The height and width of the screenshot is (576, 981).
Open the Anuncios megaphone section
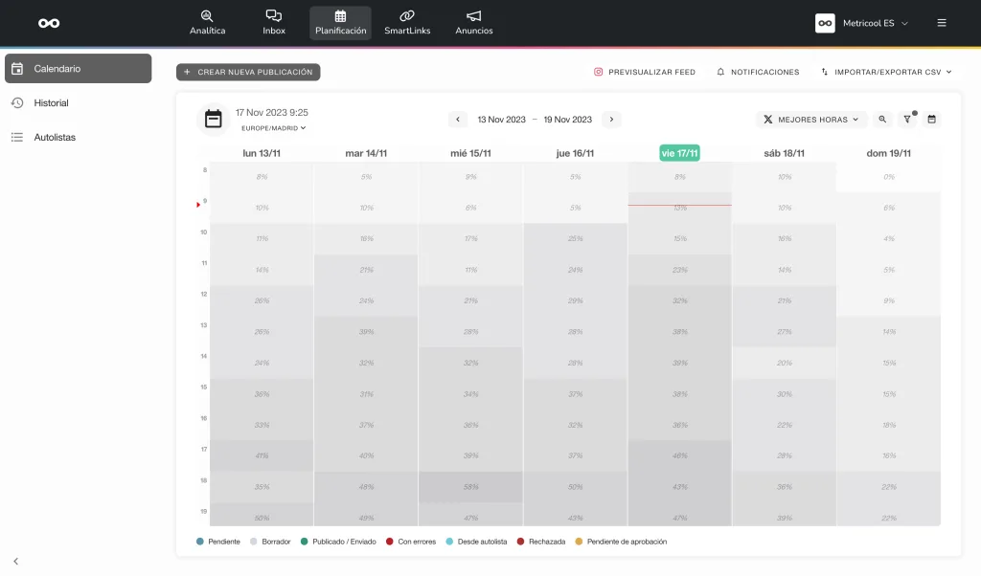[x=474, y=22]
